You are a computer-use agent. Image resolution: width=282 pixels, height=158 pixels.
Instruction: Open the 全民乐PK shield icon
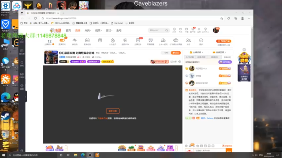(x=125, y=41)
